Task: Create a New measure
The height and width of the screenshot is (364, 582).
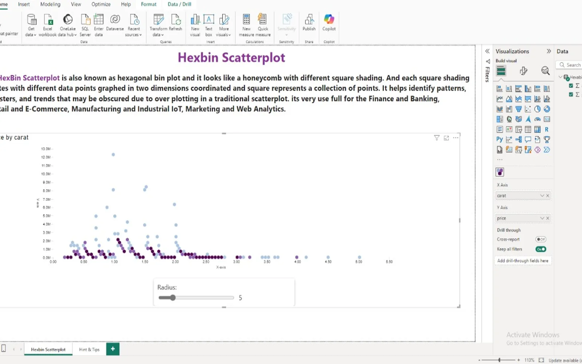Action: pos(246,25)
